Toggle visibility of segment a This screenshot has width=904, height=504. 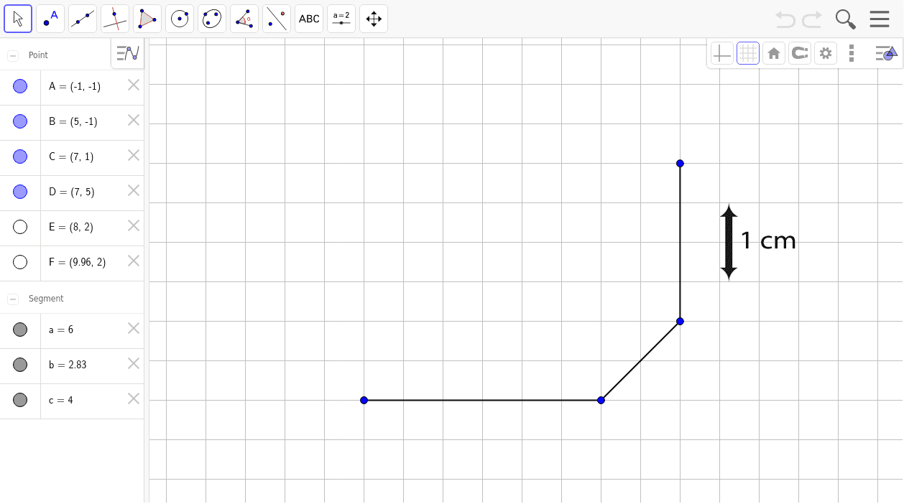(x=20, y=330)
